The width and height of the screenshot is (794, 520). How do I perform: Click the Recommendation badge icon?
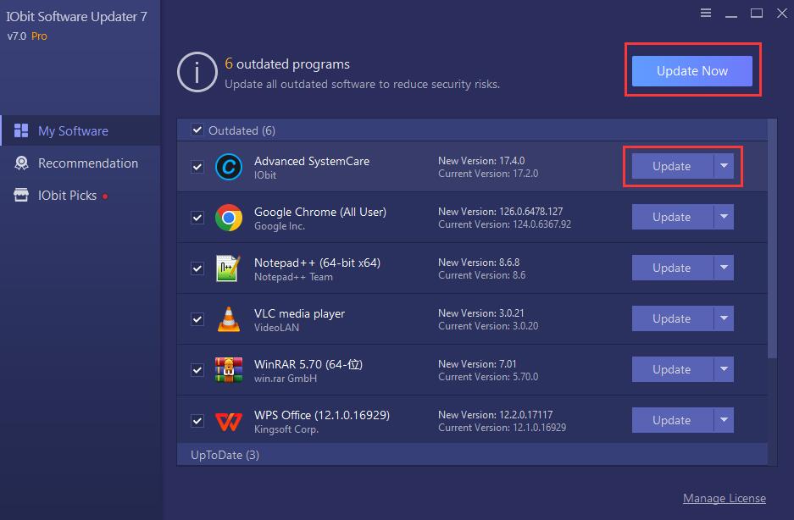pyautogui.click(x=21, y=163)
